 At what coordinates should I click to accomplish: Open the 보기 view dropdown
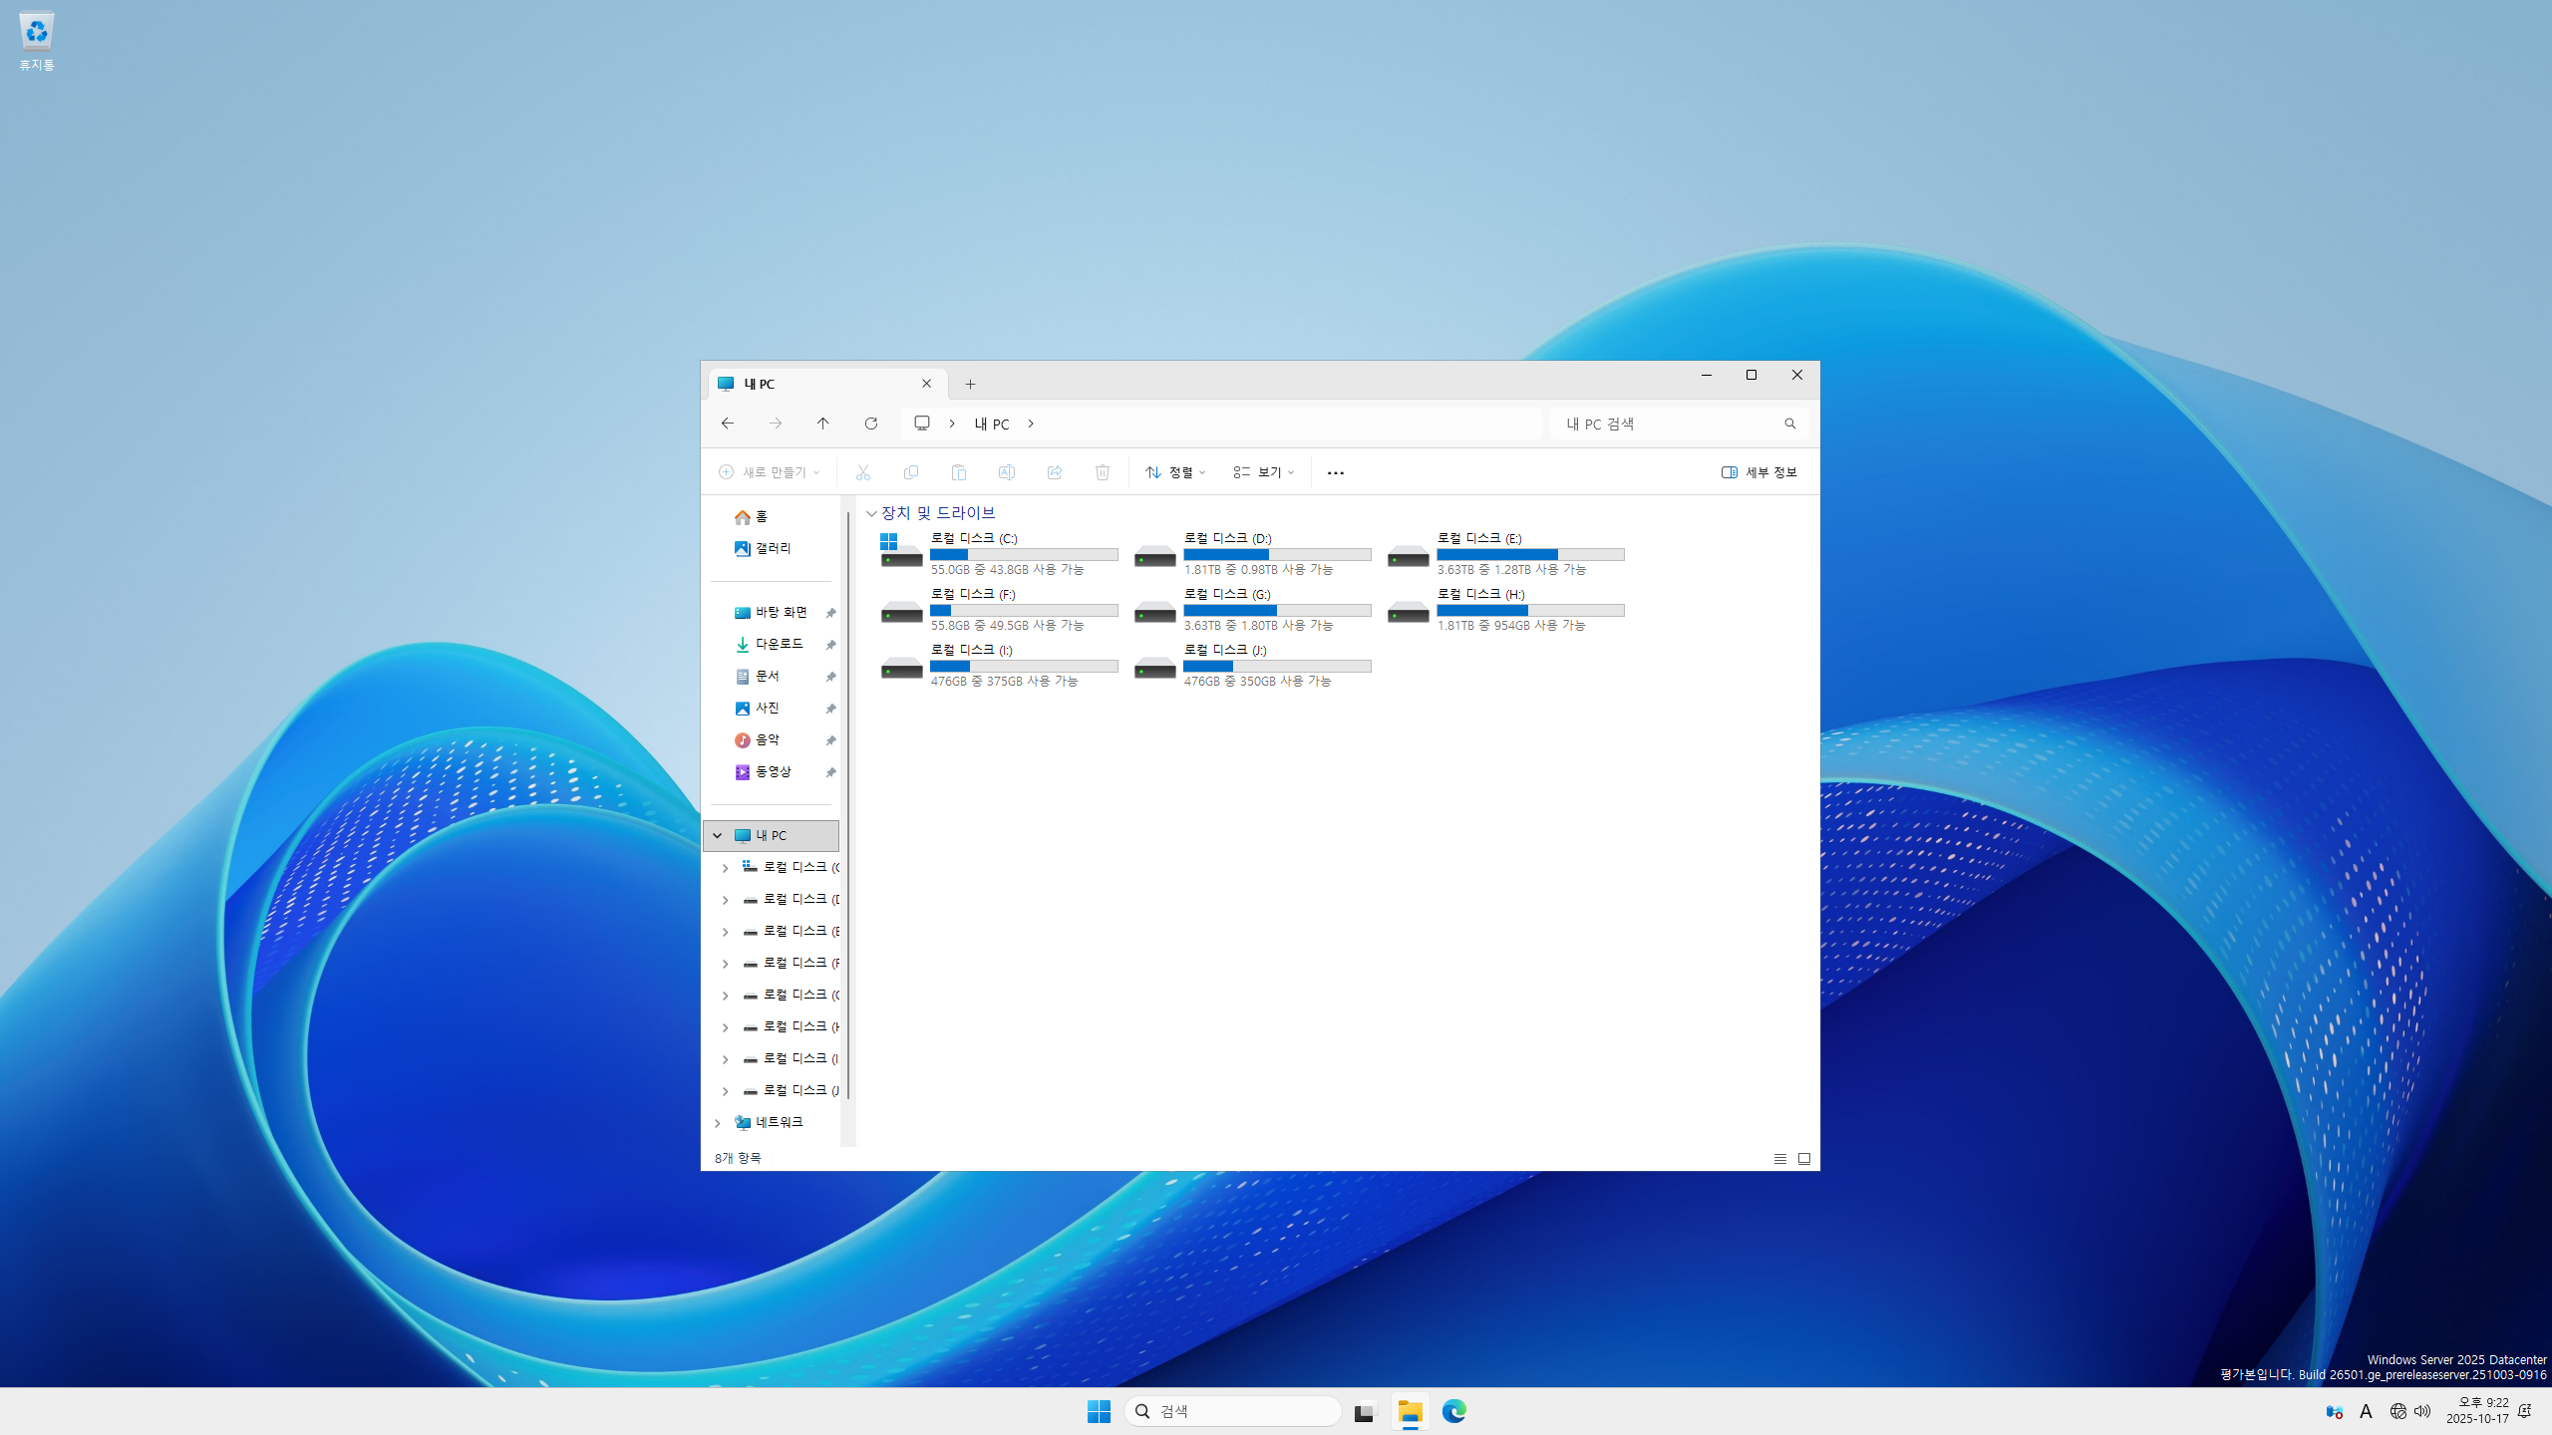[x=1263, y=472]
